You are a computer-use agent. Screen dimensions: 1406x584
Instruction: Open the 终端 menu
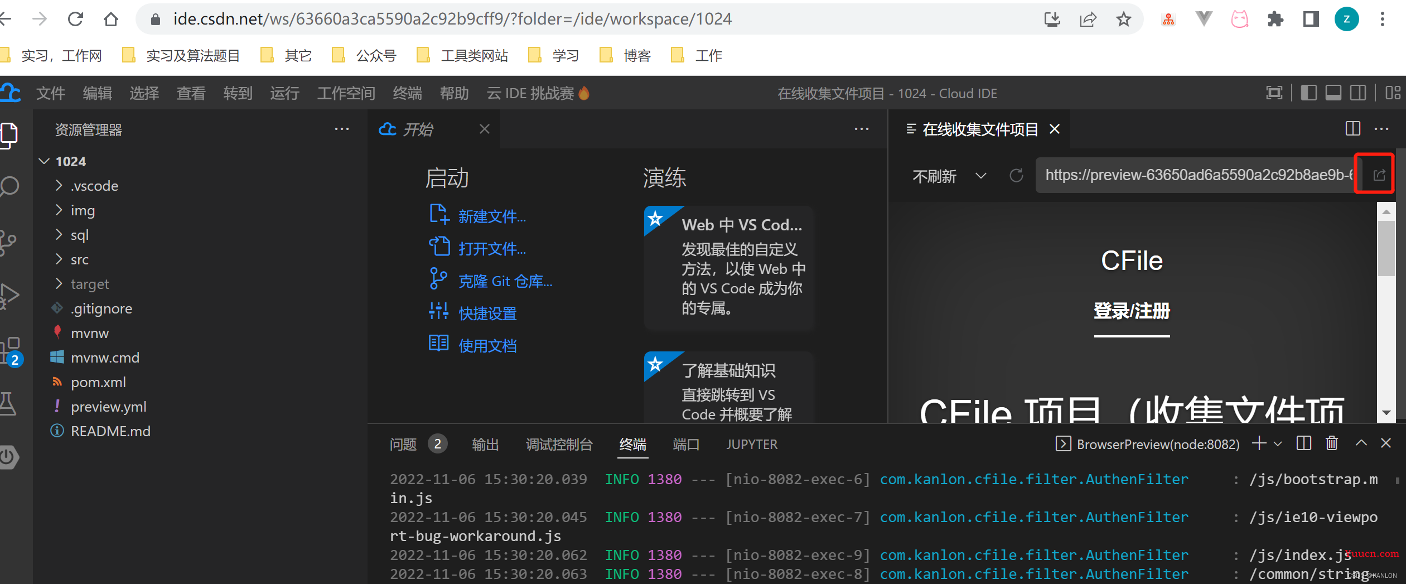click(x=408, y=93)
